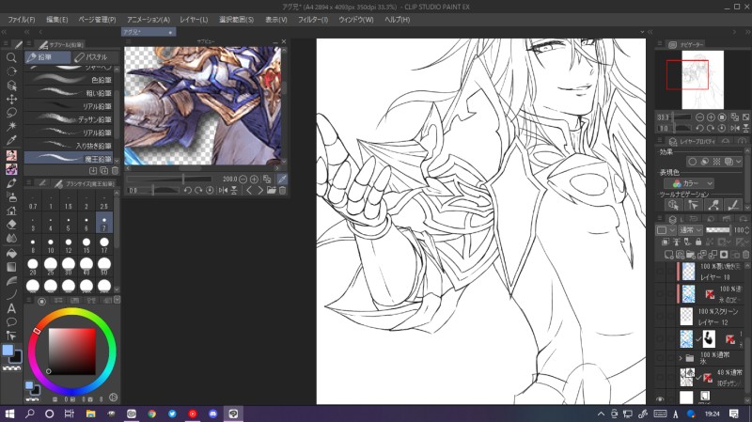Open the フィルター(I) menu
Screen dimensions: 752x422
click(313, 20)
